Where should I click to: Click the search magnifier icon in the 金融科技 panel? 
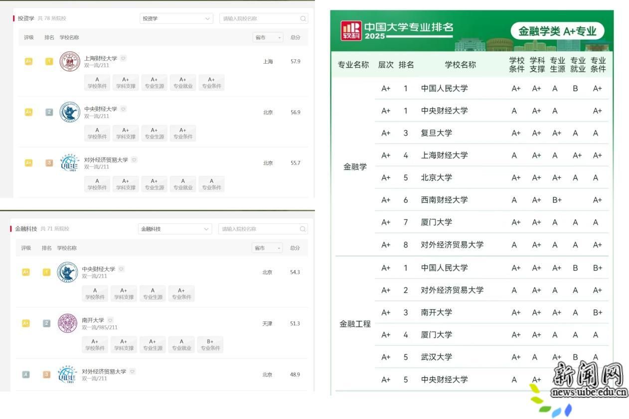303,229
